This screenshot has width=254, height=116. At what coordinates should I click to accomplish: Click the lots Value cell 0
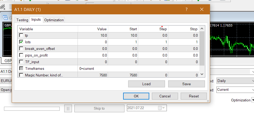click(x=93, y=42)
